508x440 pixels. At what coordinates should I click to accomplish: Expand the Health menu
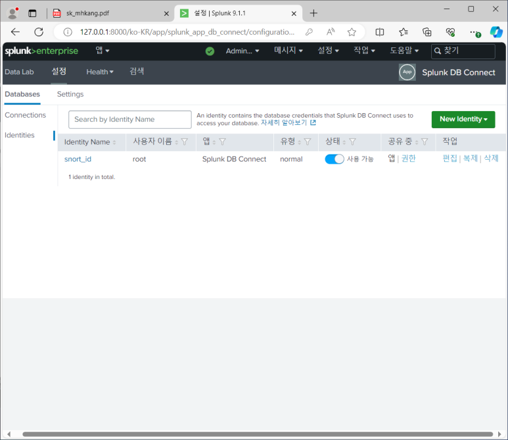(x=100, y=72)
